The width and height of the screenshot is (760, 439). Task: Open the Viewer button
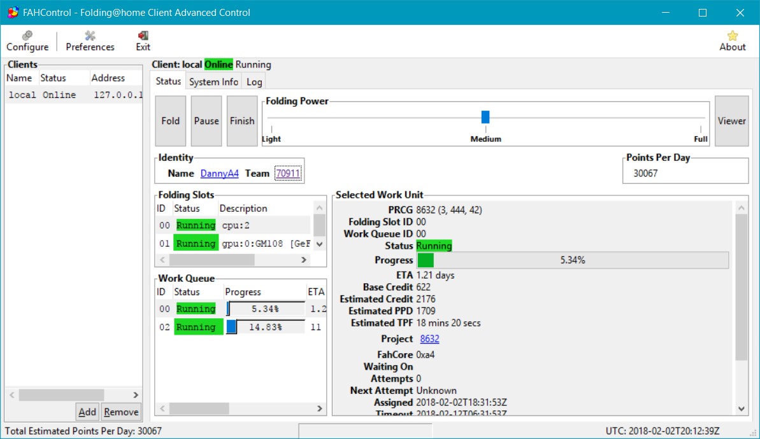tap(732, 121)
